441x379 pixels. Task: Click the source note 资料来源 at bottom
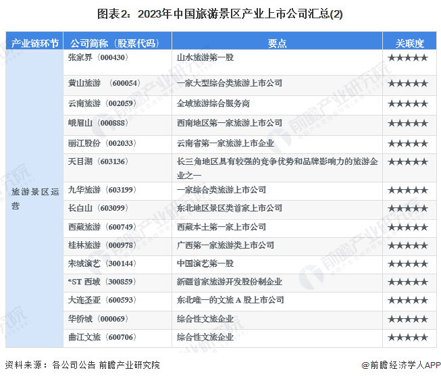coord(82,365)
